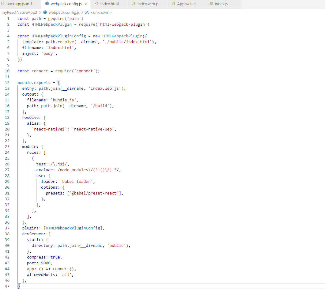
Task: Click 'react-native-web' string on line 20
Action: point(93,129)
